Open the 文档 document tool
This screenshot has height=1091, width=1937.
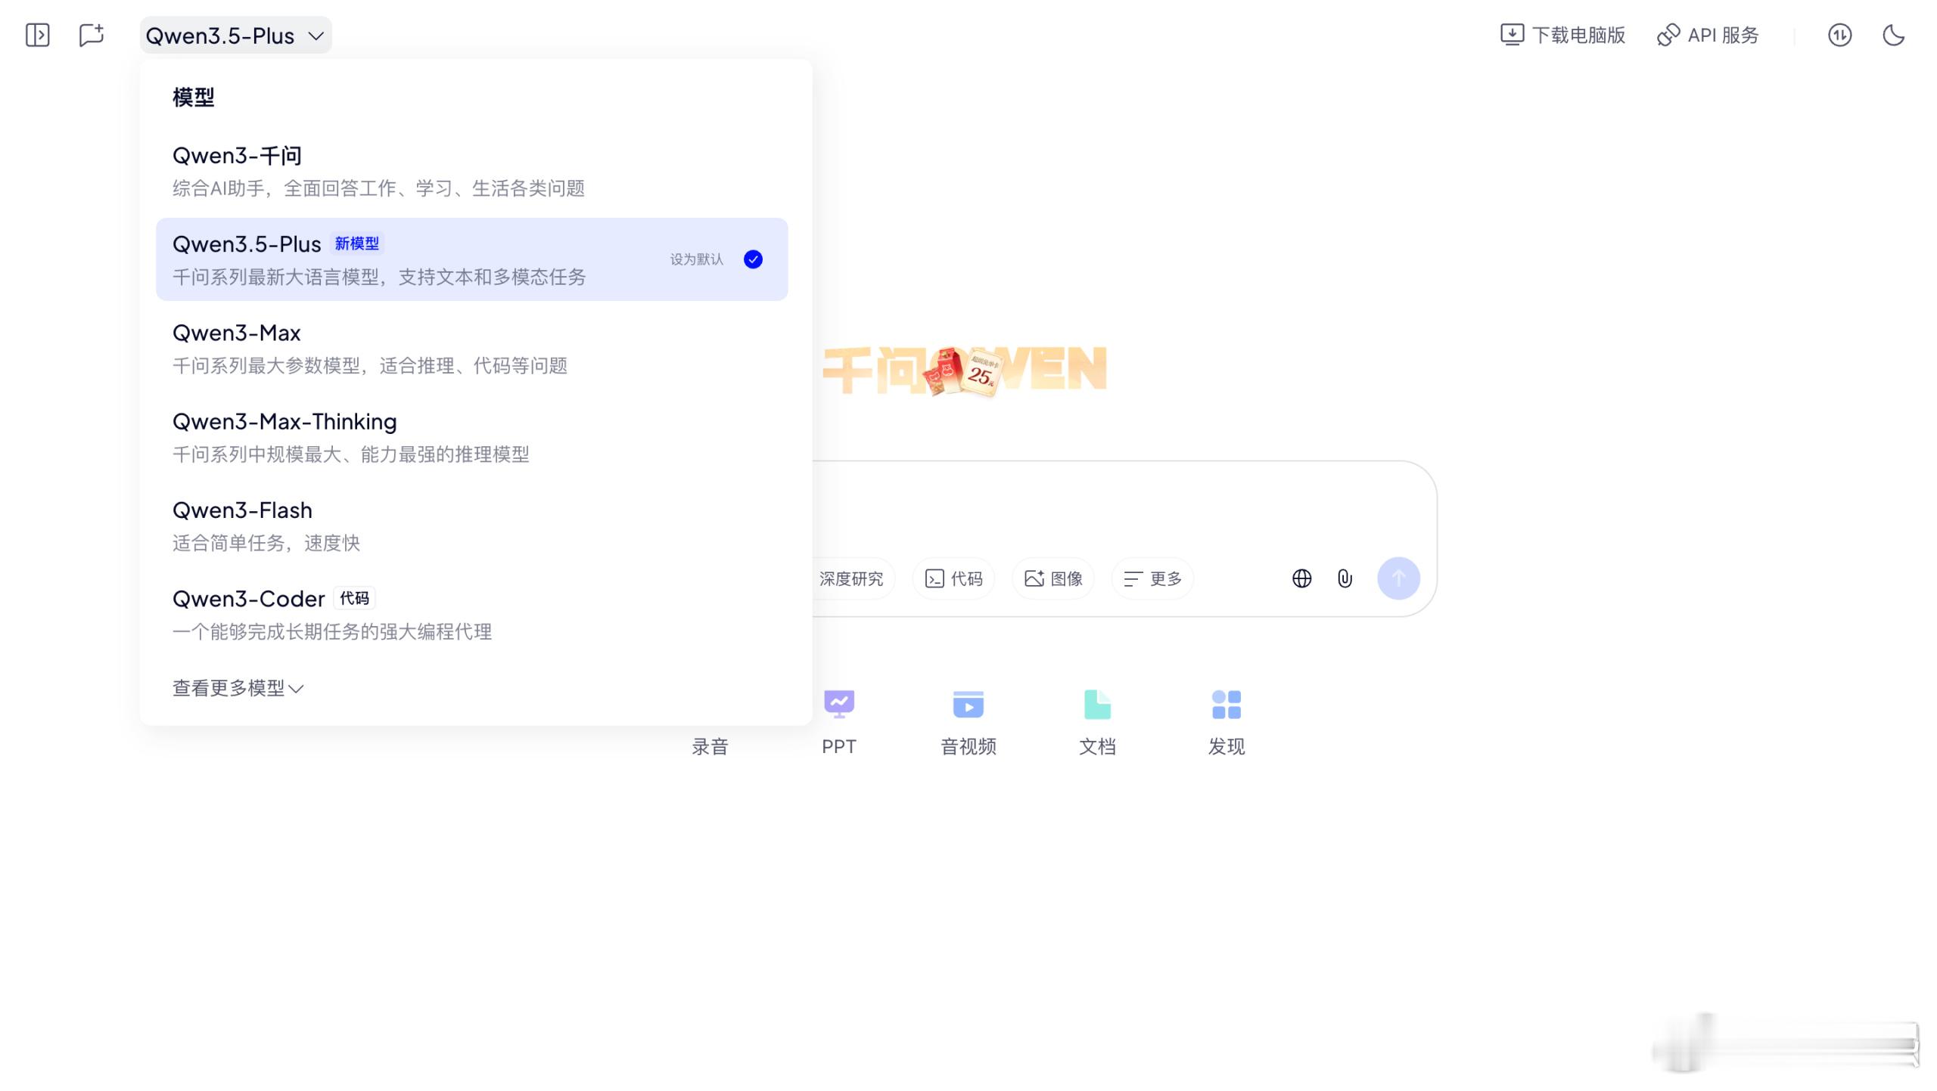[x=1097, y=718]
